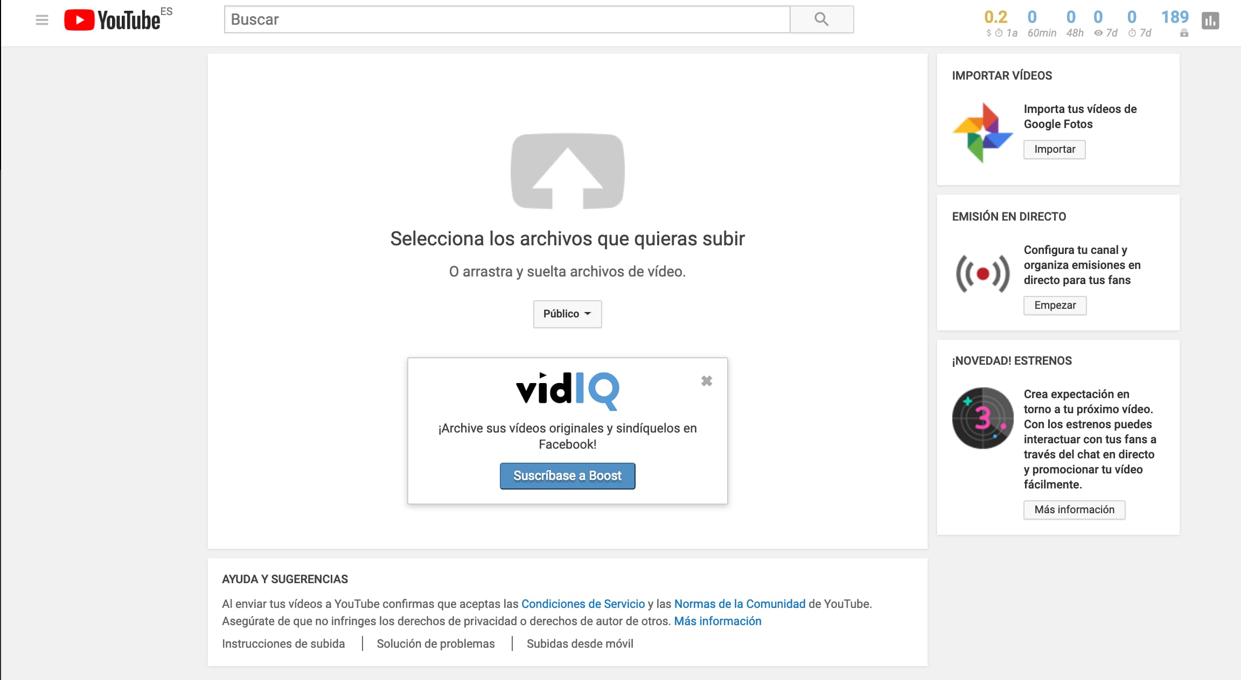The image size is (1241, 680).
Task: Click the '¡NOVEDAD! ESTRENOS' heading
Action: click(1012, 360)
